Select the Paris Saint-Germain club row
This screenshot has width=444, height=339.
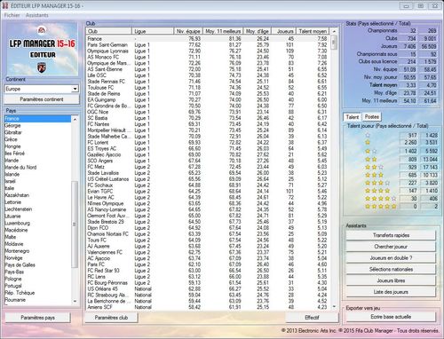[208, 45]
